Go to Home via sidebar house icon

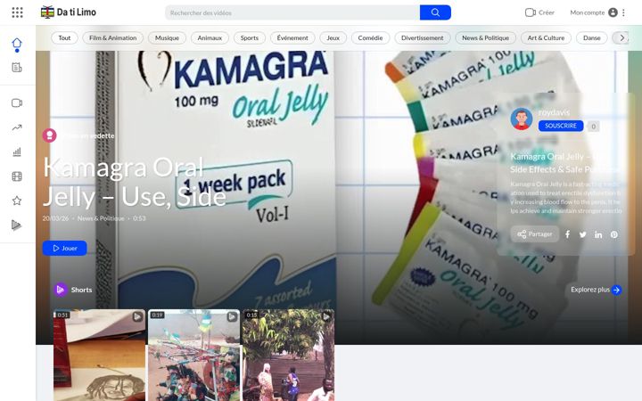17,43
